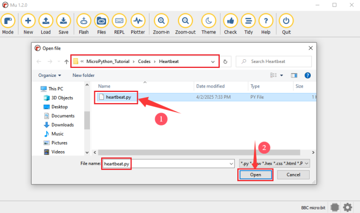Open the file type filter dropdown
The height and width of the screenshot is (213, 360).
point(274,163)
